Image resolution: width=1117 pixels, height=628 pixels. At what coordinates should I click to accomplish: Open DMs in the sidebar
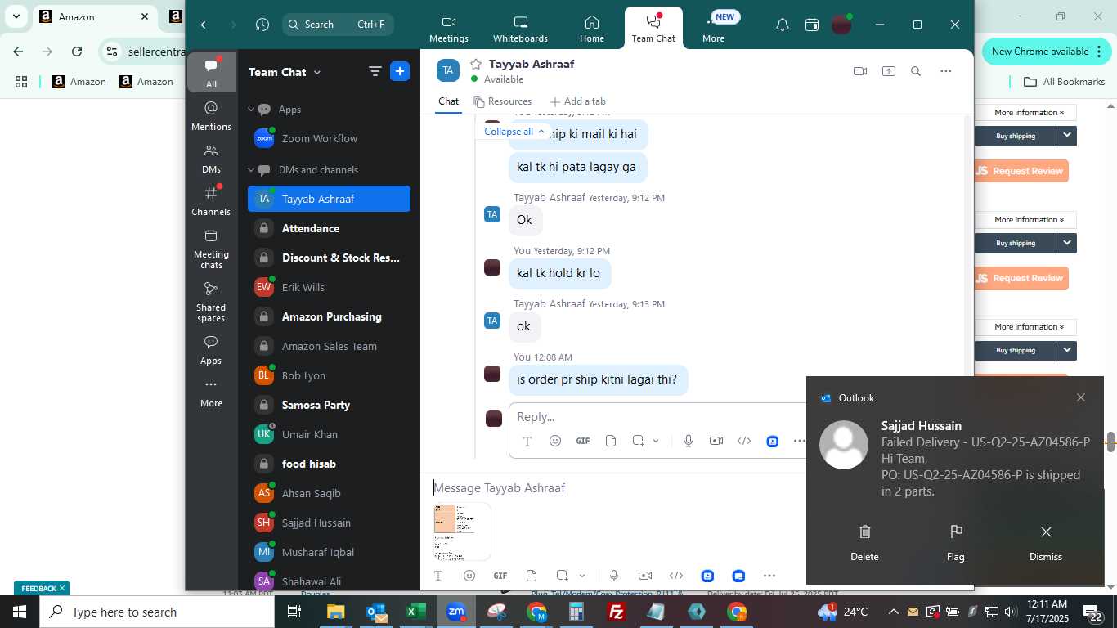click(211, 159)
